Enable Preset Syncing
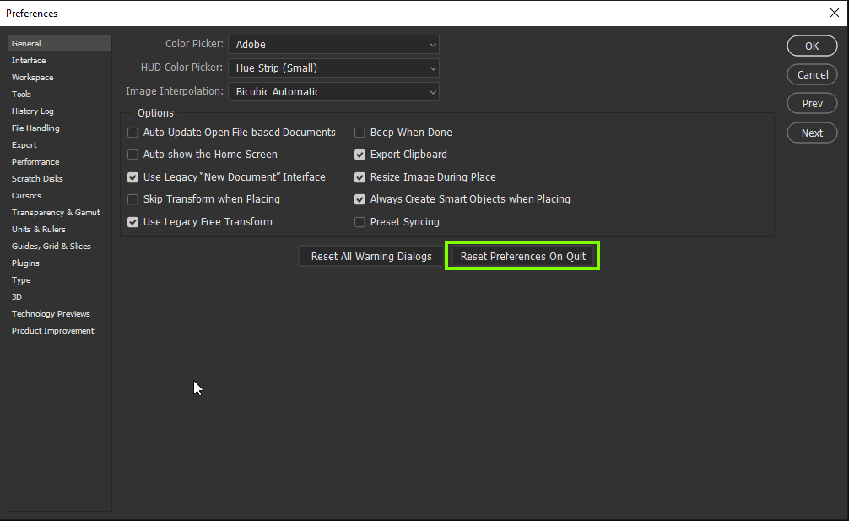Viewport: 849px width, 521px height. pyautogui.click(x=360, y=222)
